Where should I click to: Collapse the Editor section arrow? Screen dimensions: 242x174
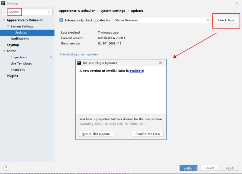4,51
